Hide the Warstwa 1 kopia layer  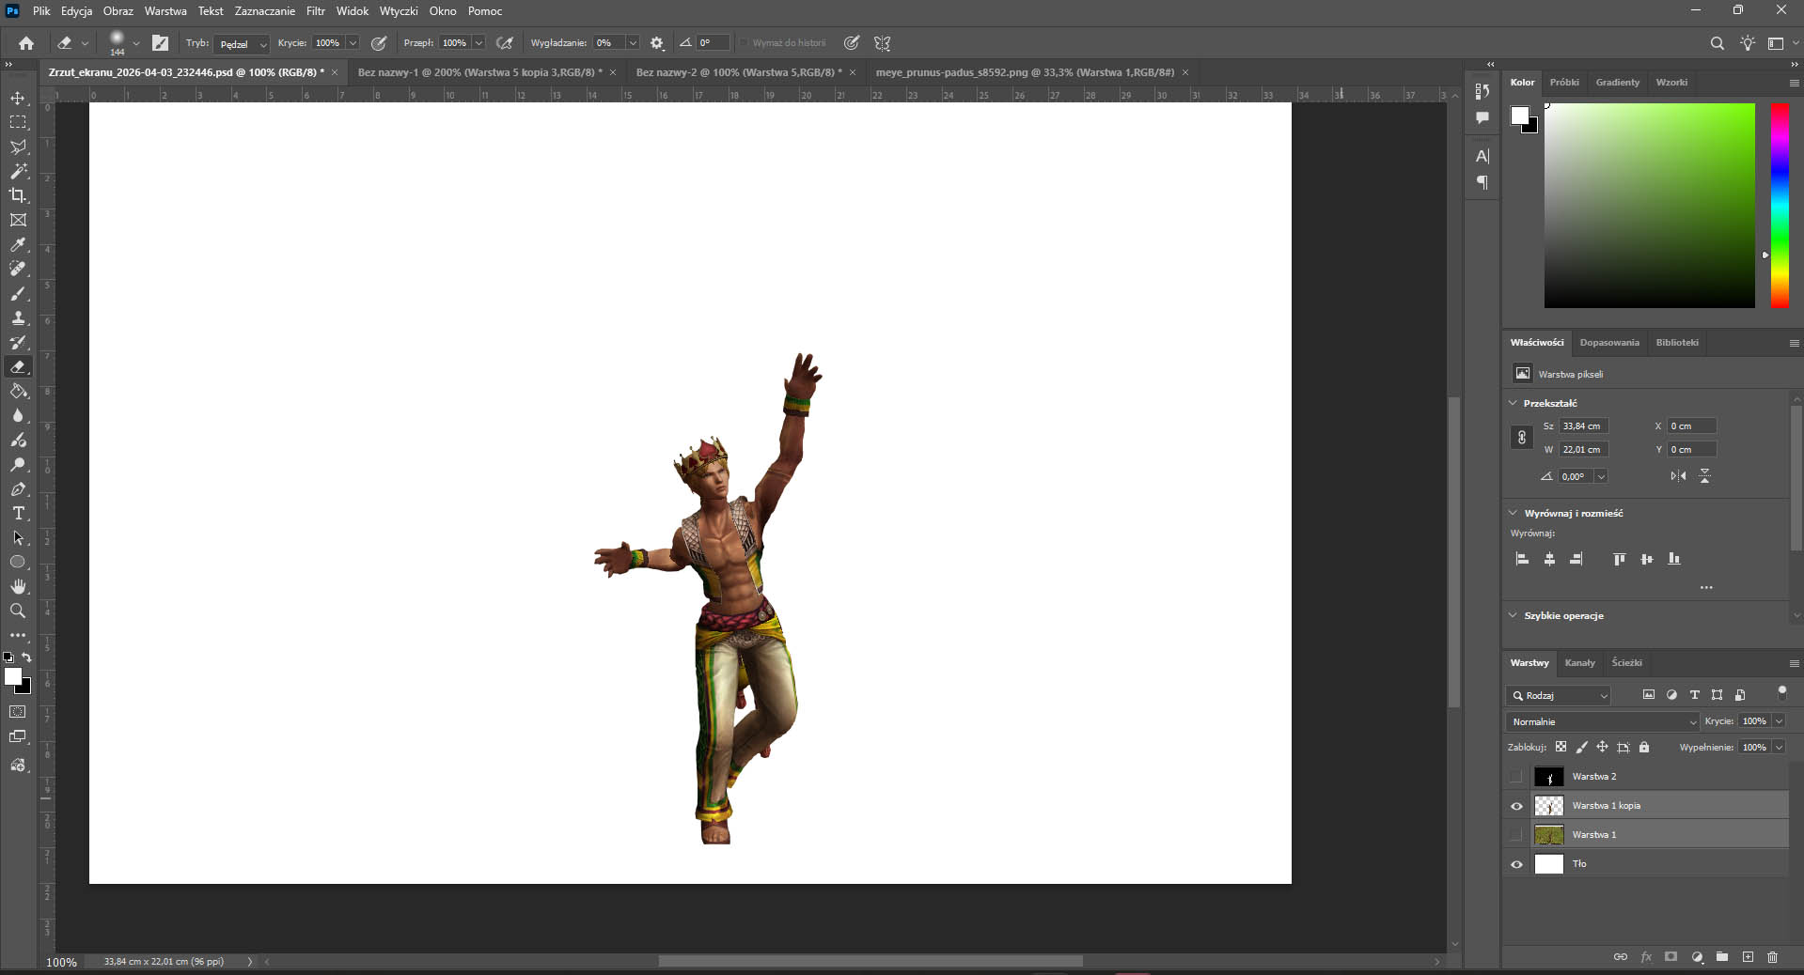tap(1516, 806)
